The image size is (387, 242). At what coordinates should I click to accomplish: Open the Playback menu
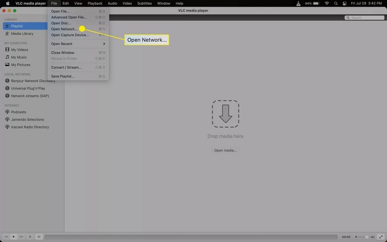95,3
